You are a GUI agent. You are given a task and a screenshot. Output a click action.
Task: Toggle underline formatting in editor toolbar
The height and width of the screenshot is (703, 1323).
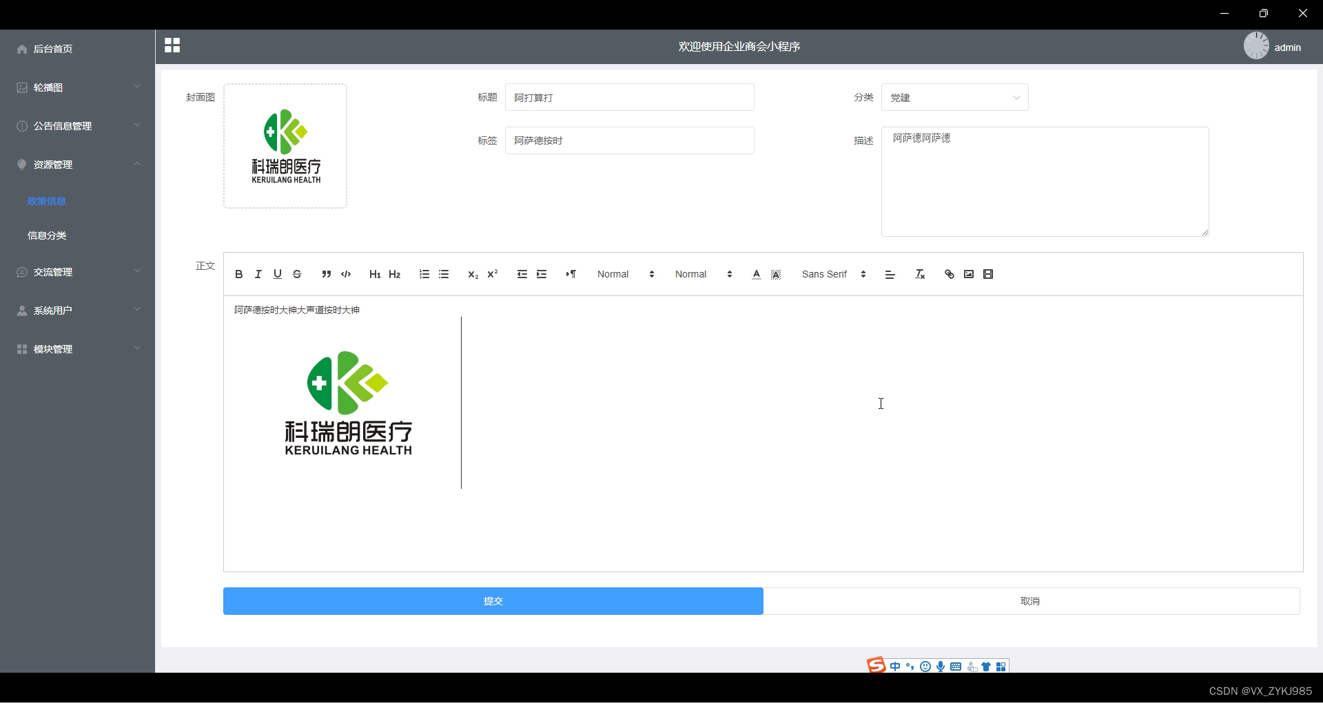[278, 274]
